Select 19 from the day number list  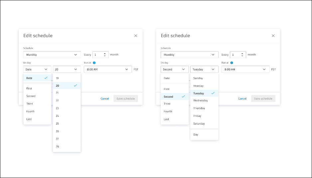pyautogui.click(x=67, y=78)
